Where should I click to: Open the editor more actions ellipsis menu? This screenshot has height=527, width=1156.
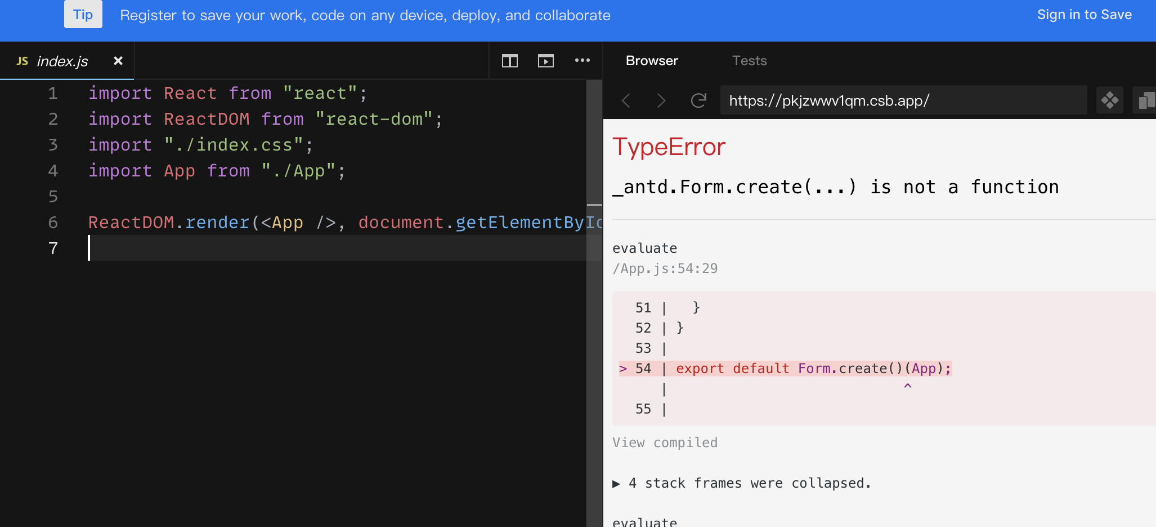(583, 60)
